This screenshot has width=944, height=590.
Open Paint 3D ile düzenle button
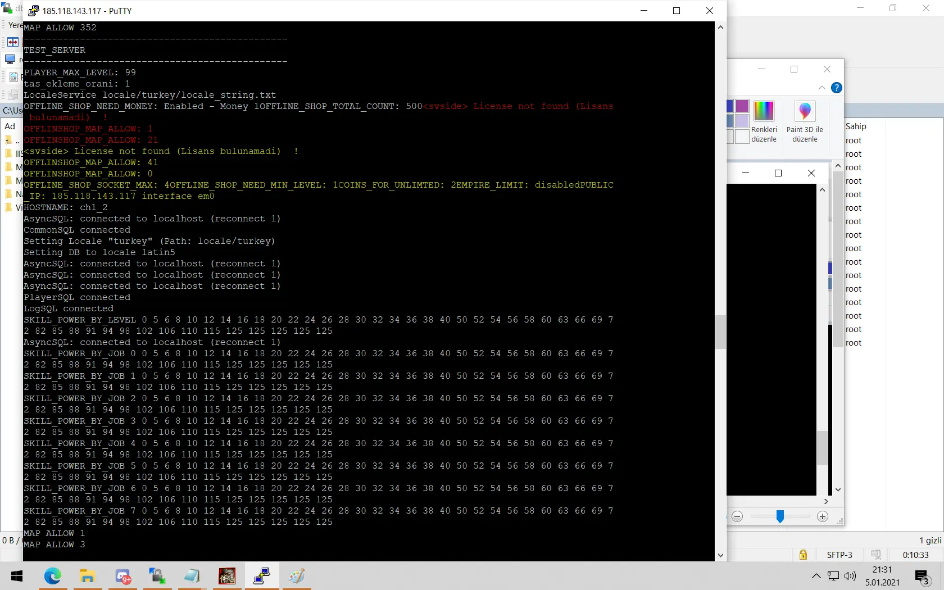[x=805, y=122]
